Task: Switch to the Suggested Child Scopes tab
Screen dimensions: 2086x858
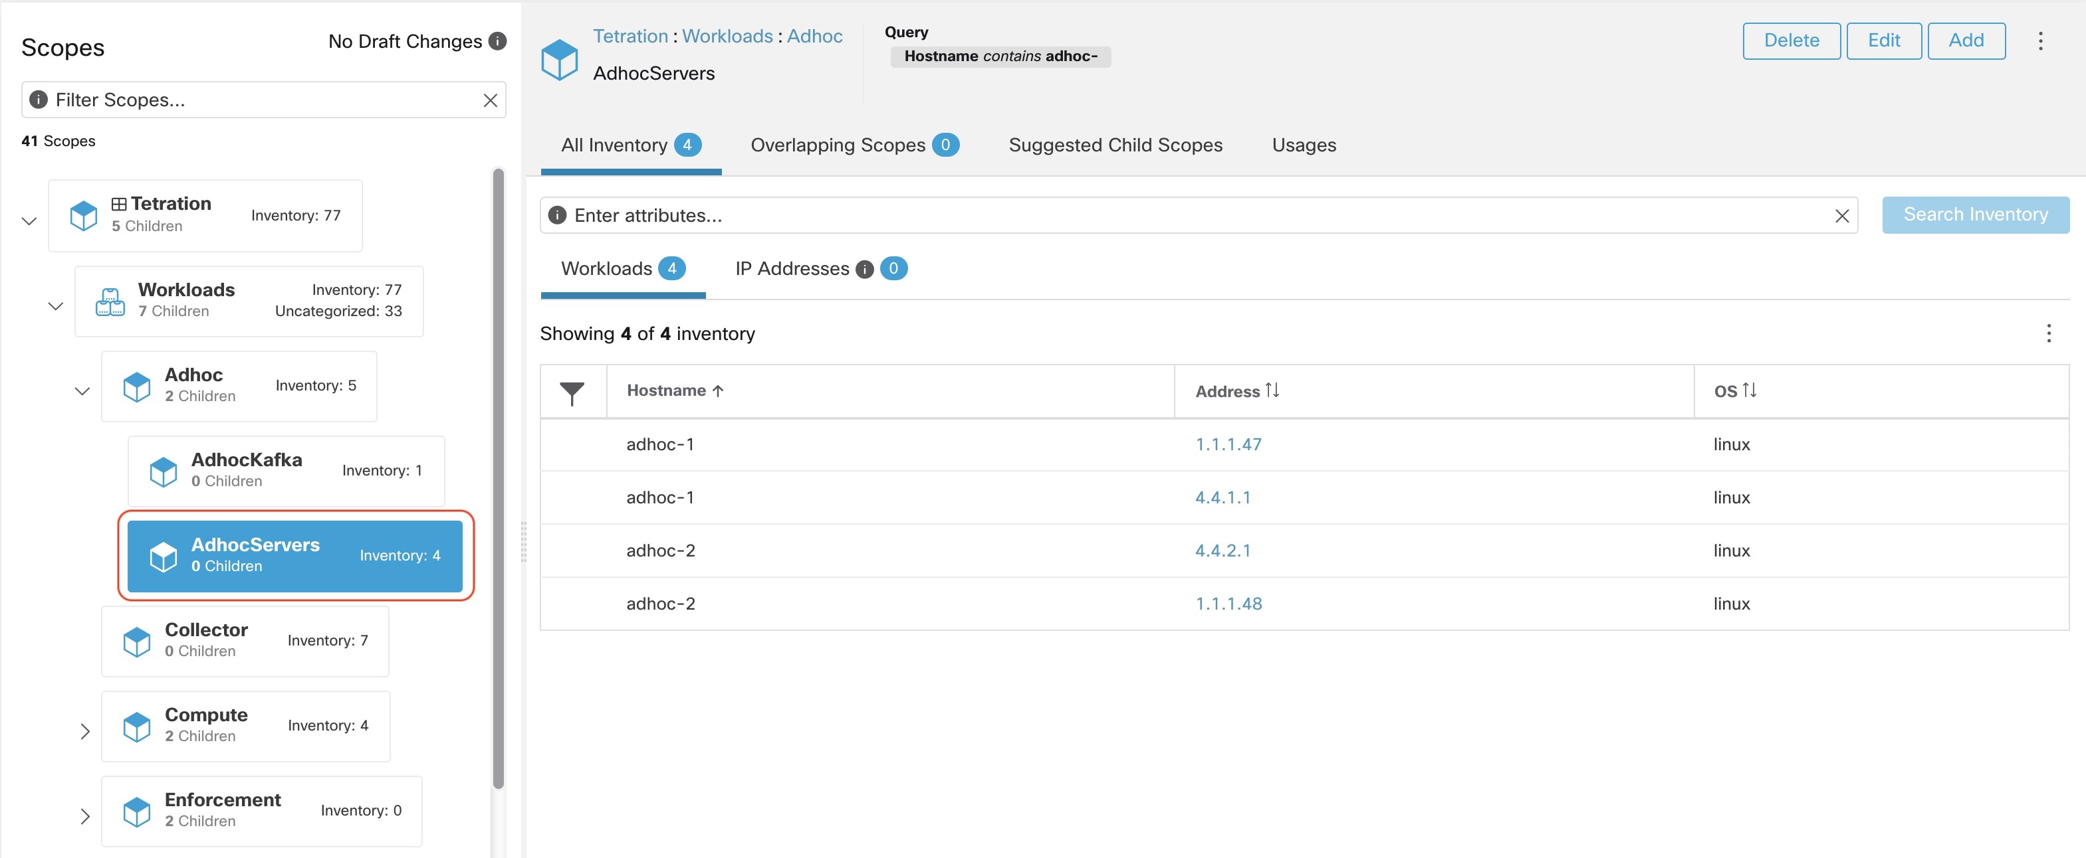Action: click(1115, 143)
